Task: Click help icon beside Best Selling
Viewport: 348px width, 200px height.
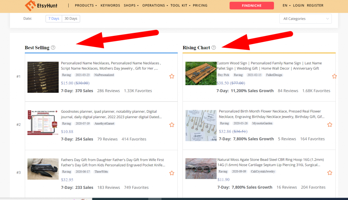Action: pos(53,47)
